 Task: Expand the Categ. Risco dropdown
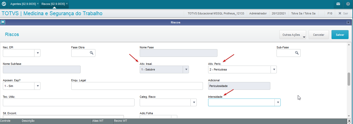click(194, 102)
